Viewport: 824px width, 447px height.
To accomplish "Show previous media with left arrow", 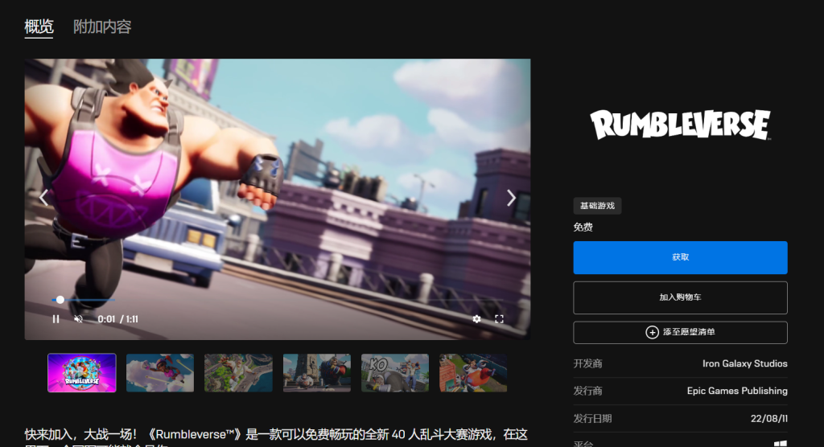I will 44,198.
